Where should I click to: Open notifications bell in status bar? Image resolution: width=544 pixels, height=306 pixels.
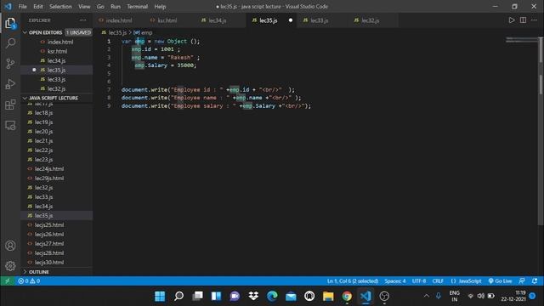(x=535, y=281)
